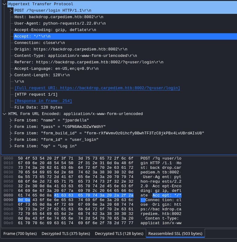Expand Form item "form_id" = "user_login"
Screen dimensions: 237x242
[11, 140]
